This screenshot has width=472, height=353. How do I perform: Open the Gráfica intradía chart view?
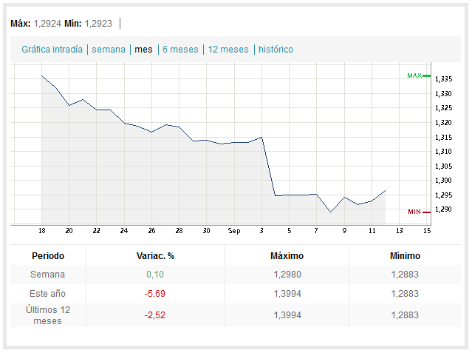point(52,50)
